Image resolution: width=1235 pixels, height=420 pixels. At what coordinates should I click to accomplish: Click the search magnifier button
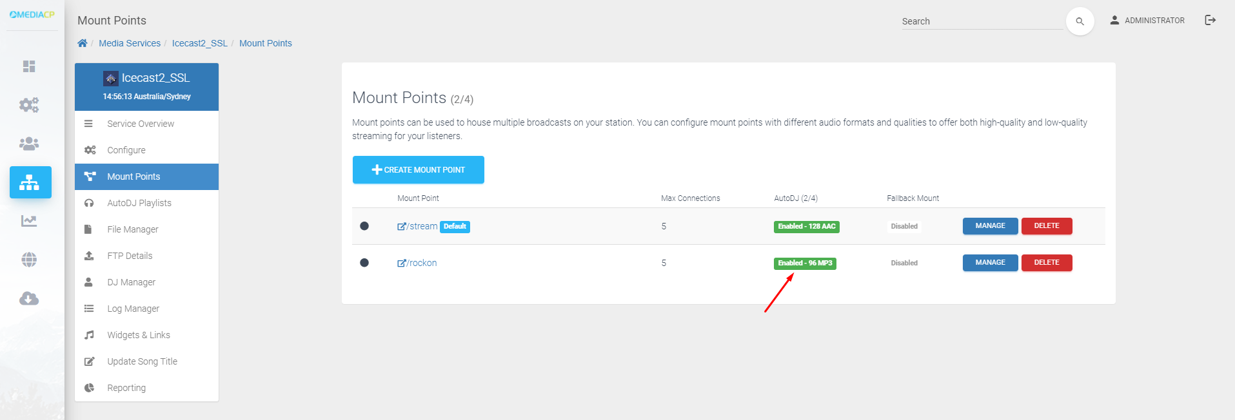(x=1080, y=21)
